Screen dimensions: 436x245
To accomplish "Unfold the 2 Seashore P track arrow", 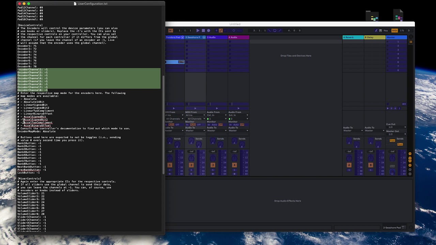I will (204, 37).
